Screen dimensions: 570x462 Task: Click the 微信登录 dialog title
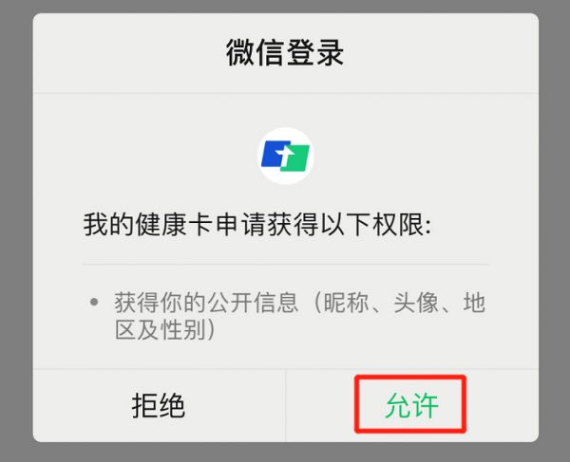click(285, 53)
